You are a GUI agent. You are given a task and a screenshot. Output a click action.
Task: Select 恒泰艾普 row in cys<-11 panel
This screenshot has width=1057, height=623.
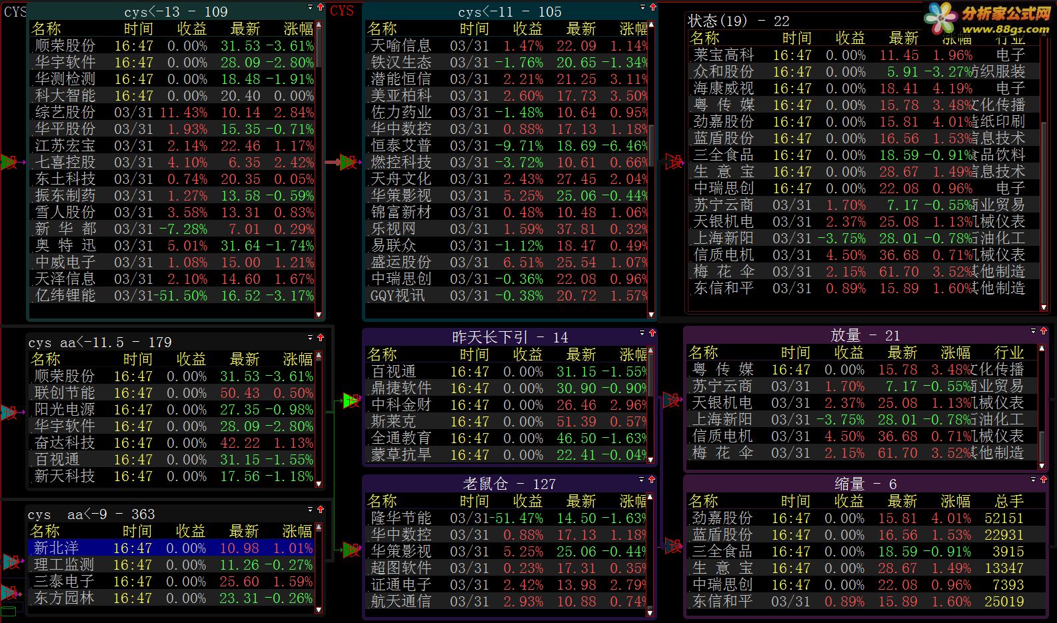click(x=507, y=145)
